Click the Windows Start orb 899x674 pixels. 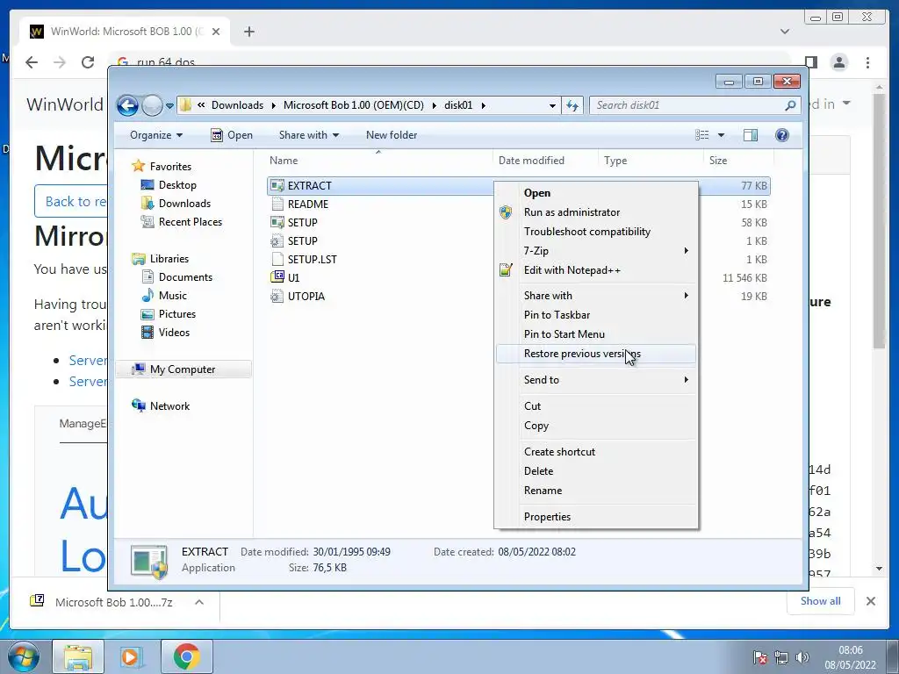[x=22, y=656]
